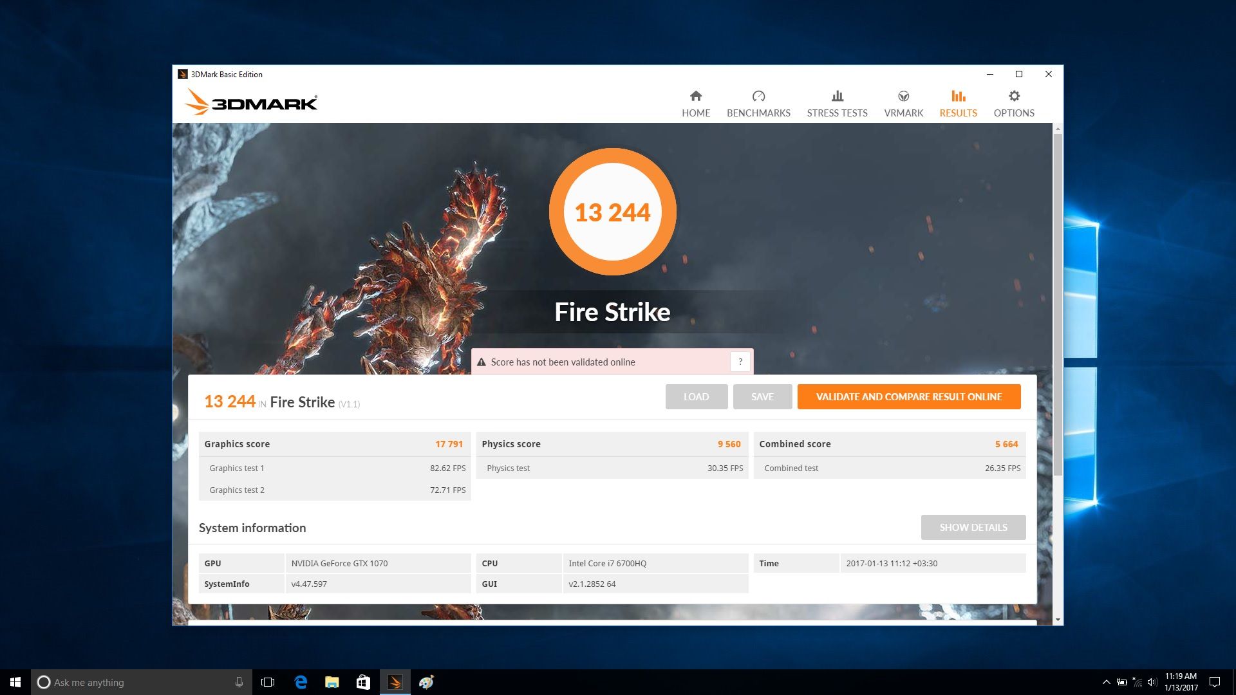Viewport: 1236px width, 695px height.
Task: Click the Physics score value 9 560
Action: [x=729, y=444]
